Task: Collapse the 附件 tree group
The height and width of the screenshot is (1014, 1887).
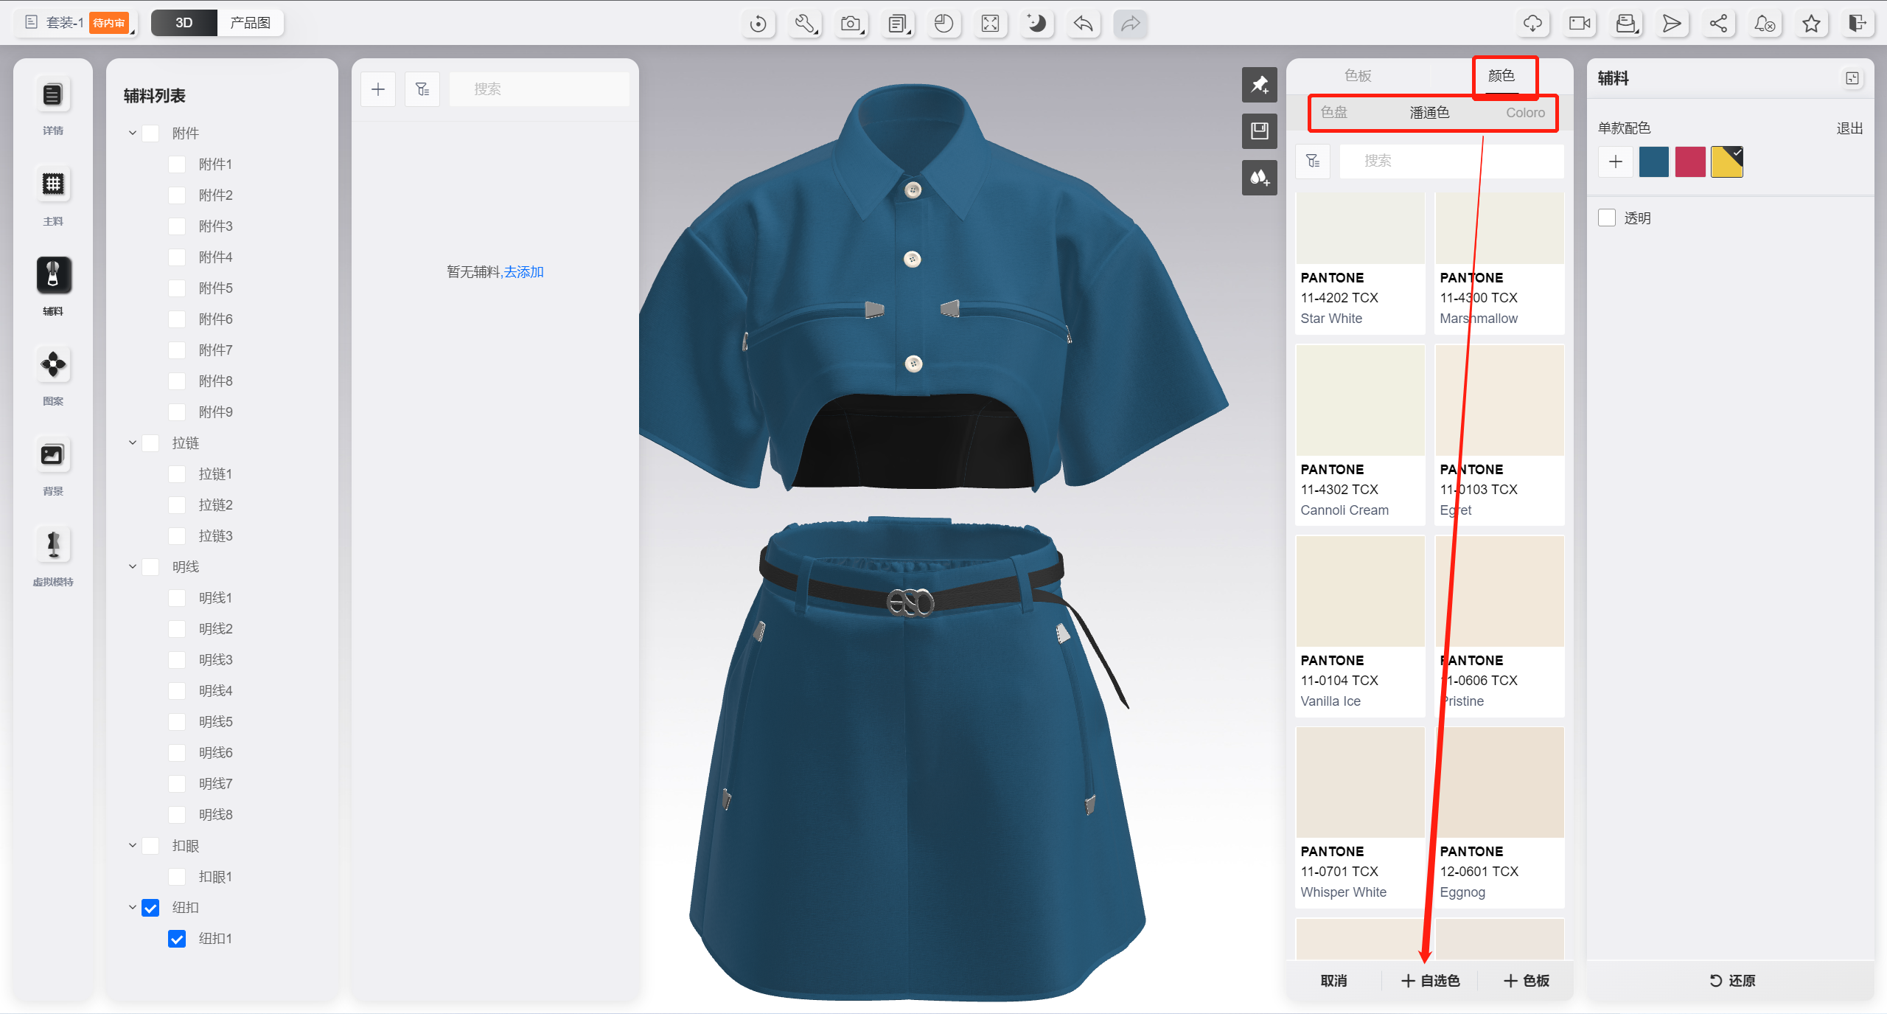Action: pos(133,133)
